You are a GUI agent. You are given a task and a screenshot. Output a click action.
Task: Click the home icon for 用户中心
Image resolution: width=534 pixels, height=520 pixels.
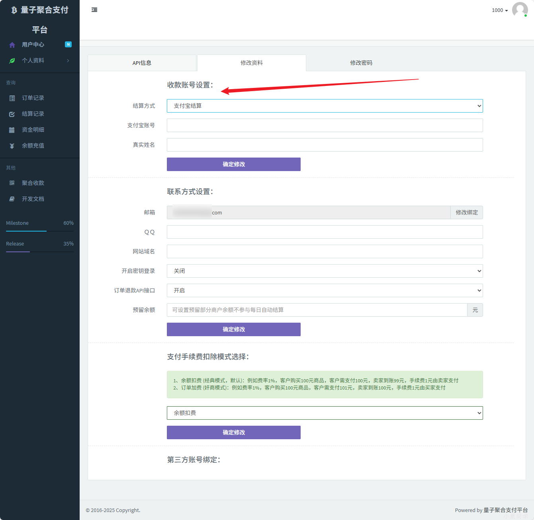12,45
